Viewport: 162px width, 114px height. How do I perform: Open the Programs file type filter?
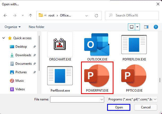click(132, 99)
